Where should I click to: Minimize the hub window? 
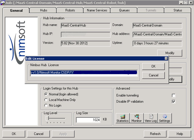(181, 3)
